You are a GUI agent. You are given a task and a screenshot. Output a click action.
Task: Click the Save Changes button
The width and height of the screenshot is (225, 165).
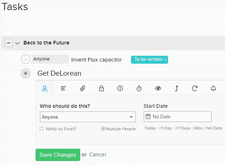pyautogui.click(x=58, y=155)
